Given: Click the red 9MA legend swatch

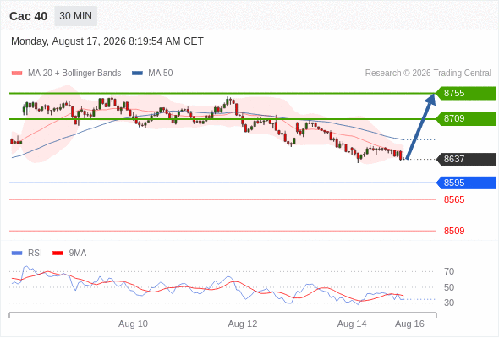Looking at the screenshot, I should (x=58, y=253).
